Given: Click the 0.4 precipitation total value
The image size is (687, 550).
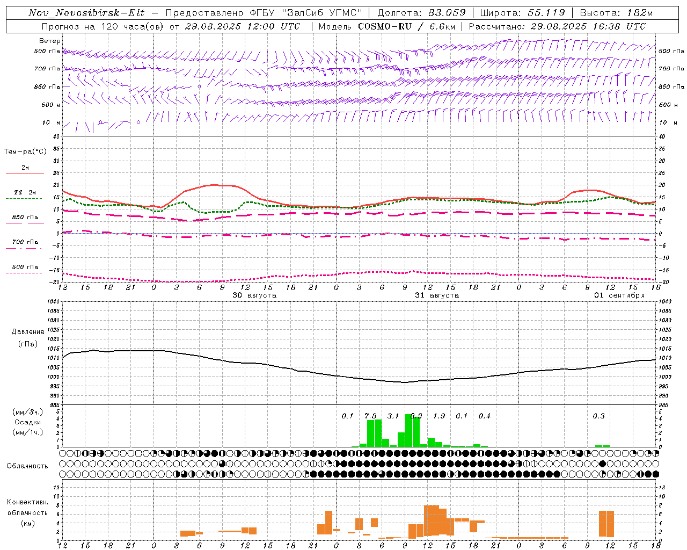Looking at the screenshot, I should click(485, 416).
